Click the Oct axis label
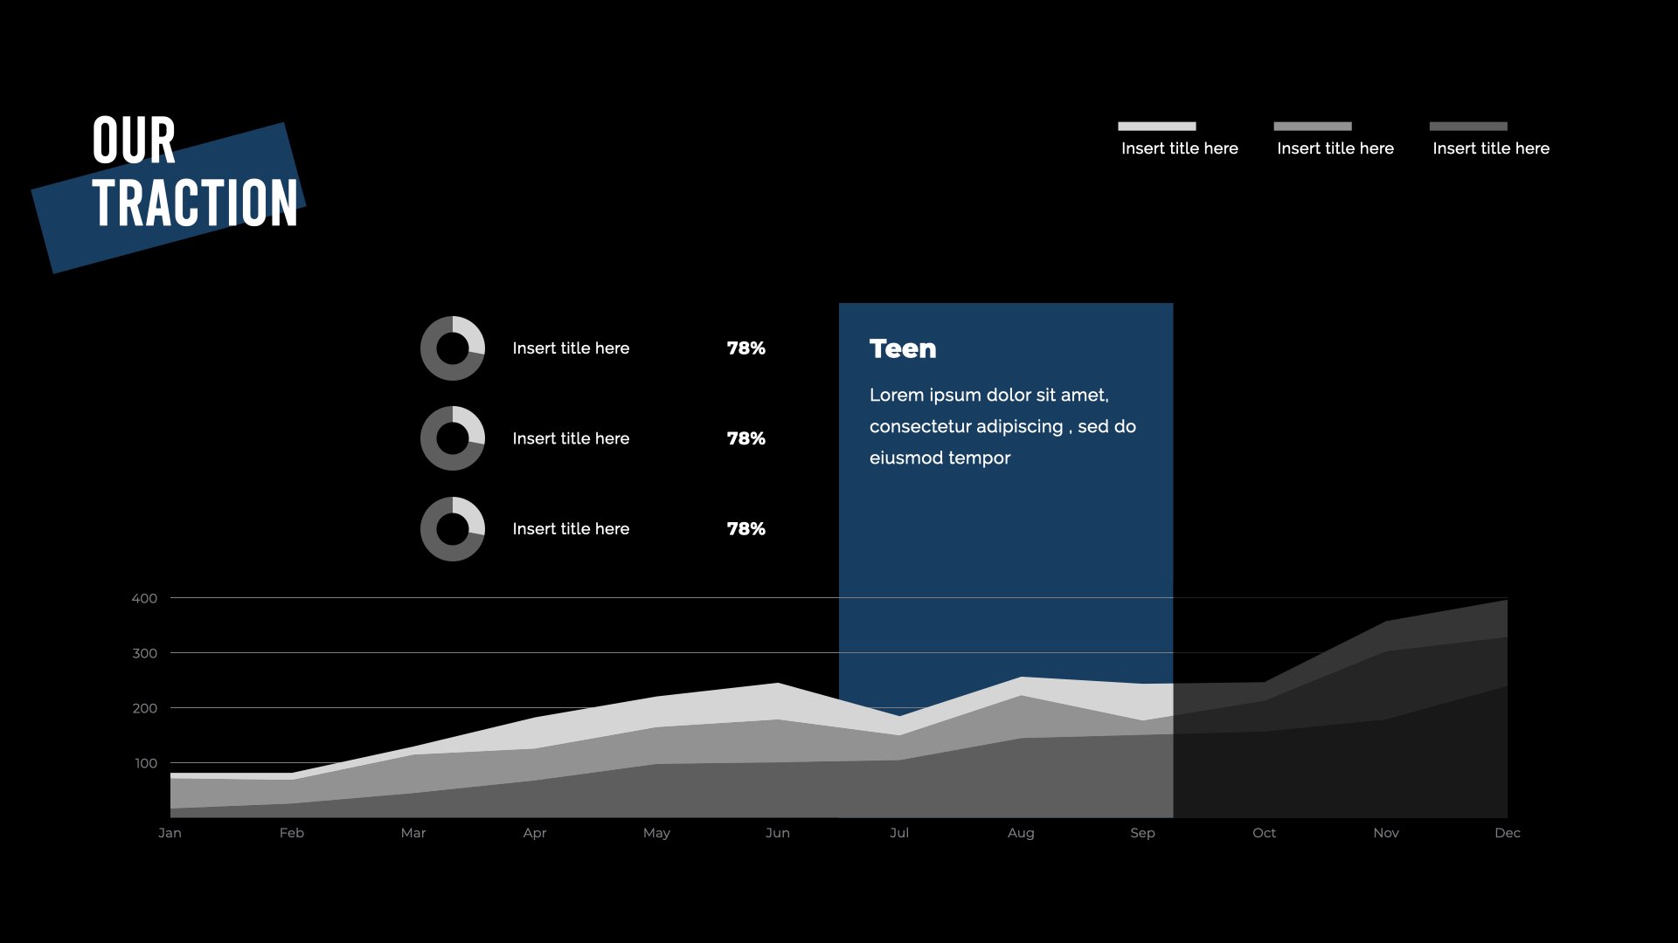The width and height of the screenshot is (1678, 943). tap(1264, 833)
